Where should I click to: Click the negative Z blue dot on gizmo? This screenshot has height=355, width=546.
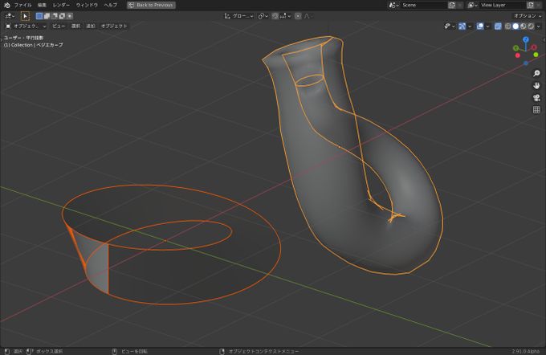click(526, 63)
